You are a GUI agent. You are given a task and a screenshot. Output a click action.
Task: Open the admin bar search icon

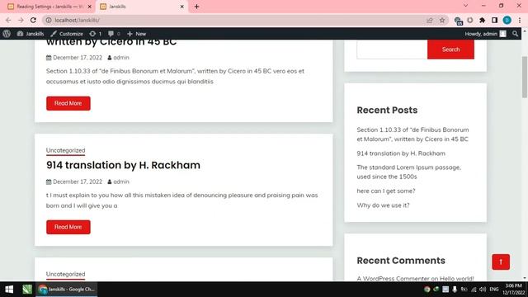tap(515, 34)
